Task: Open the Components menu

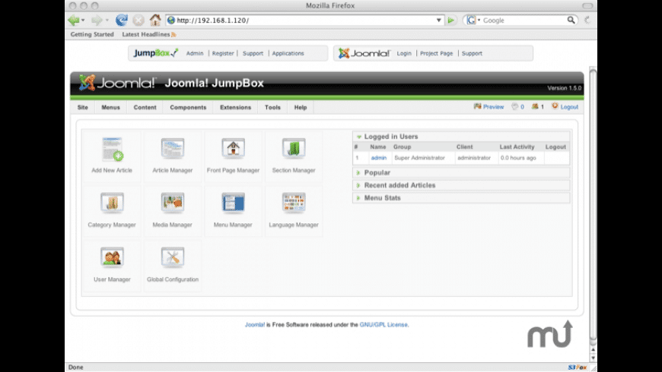Action: click(188, 108)
